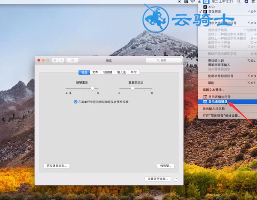Open Siri from the menu bar
257x200 pixels.
[246, 2]
